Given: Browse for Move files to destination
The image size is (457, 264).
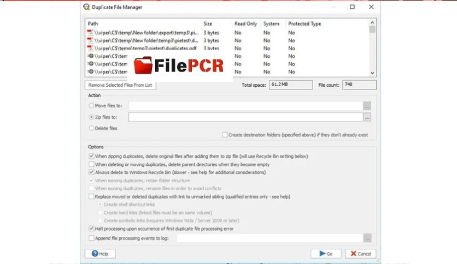Looking at the screenshot, I should (x=367, y=106).
